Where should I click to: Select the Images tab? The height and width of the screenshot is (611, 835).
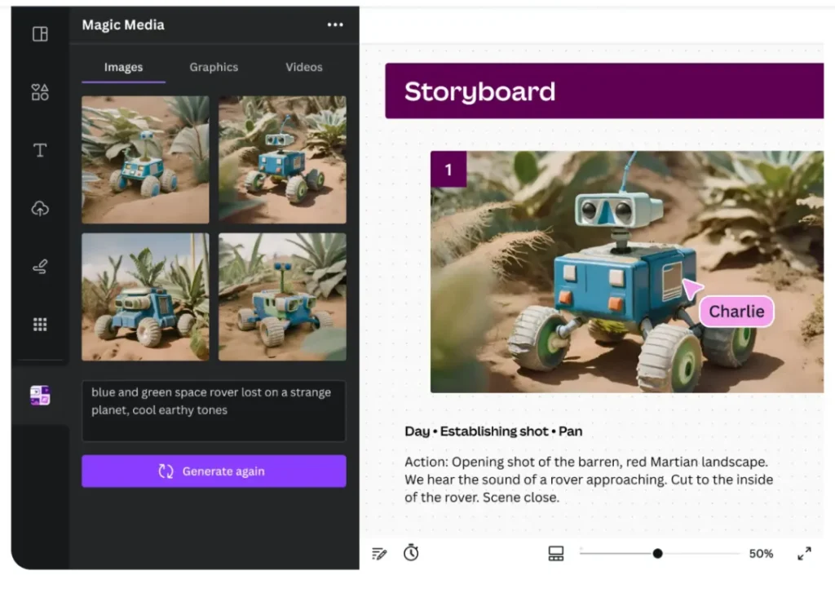point(124,67)
